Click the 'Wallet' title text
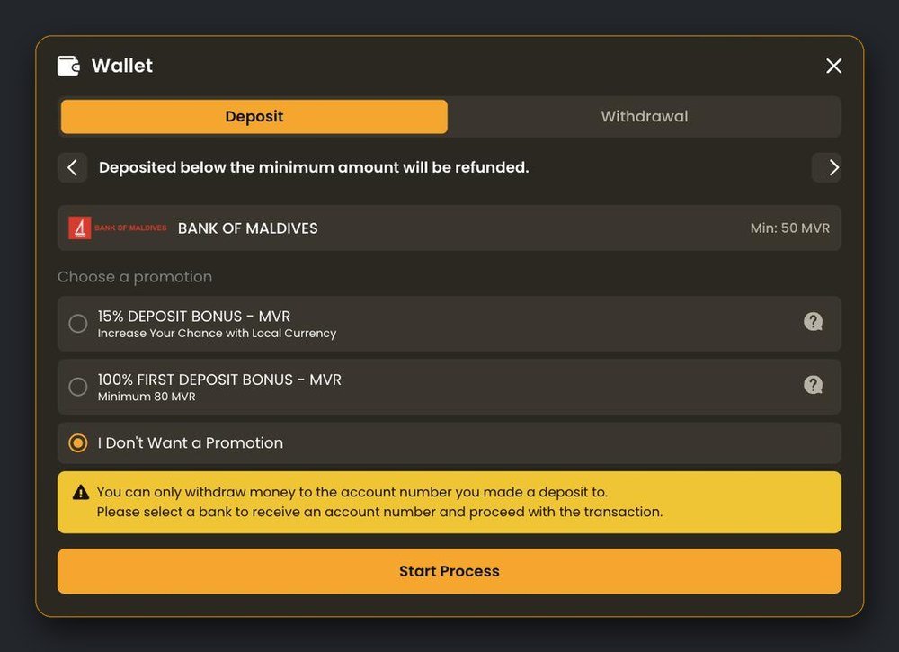 (x=122, y=66)
